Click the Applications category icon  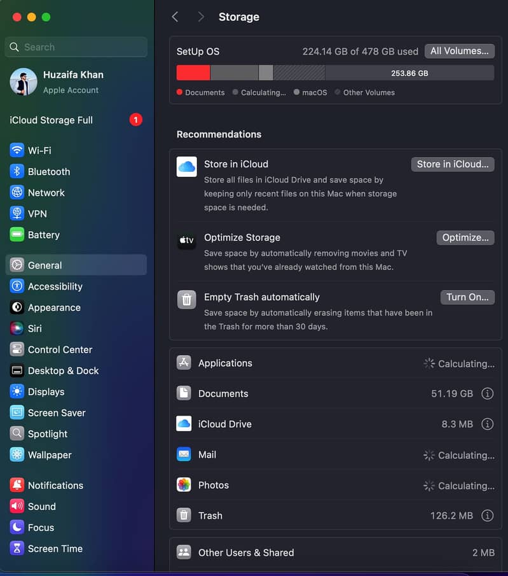[184, 363]
